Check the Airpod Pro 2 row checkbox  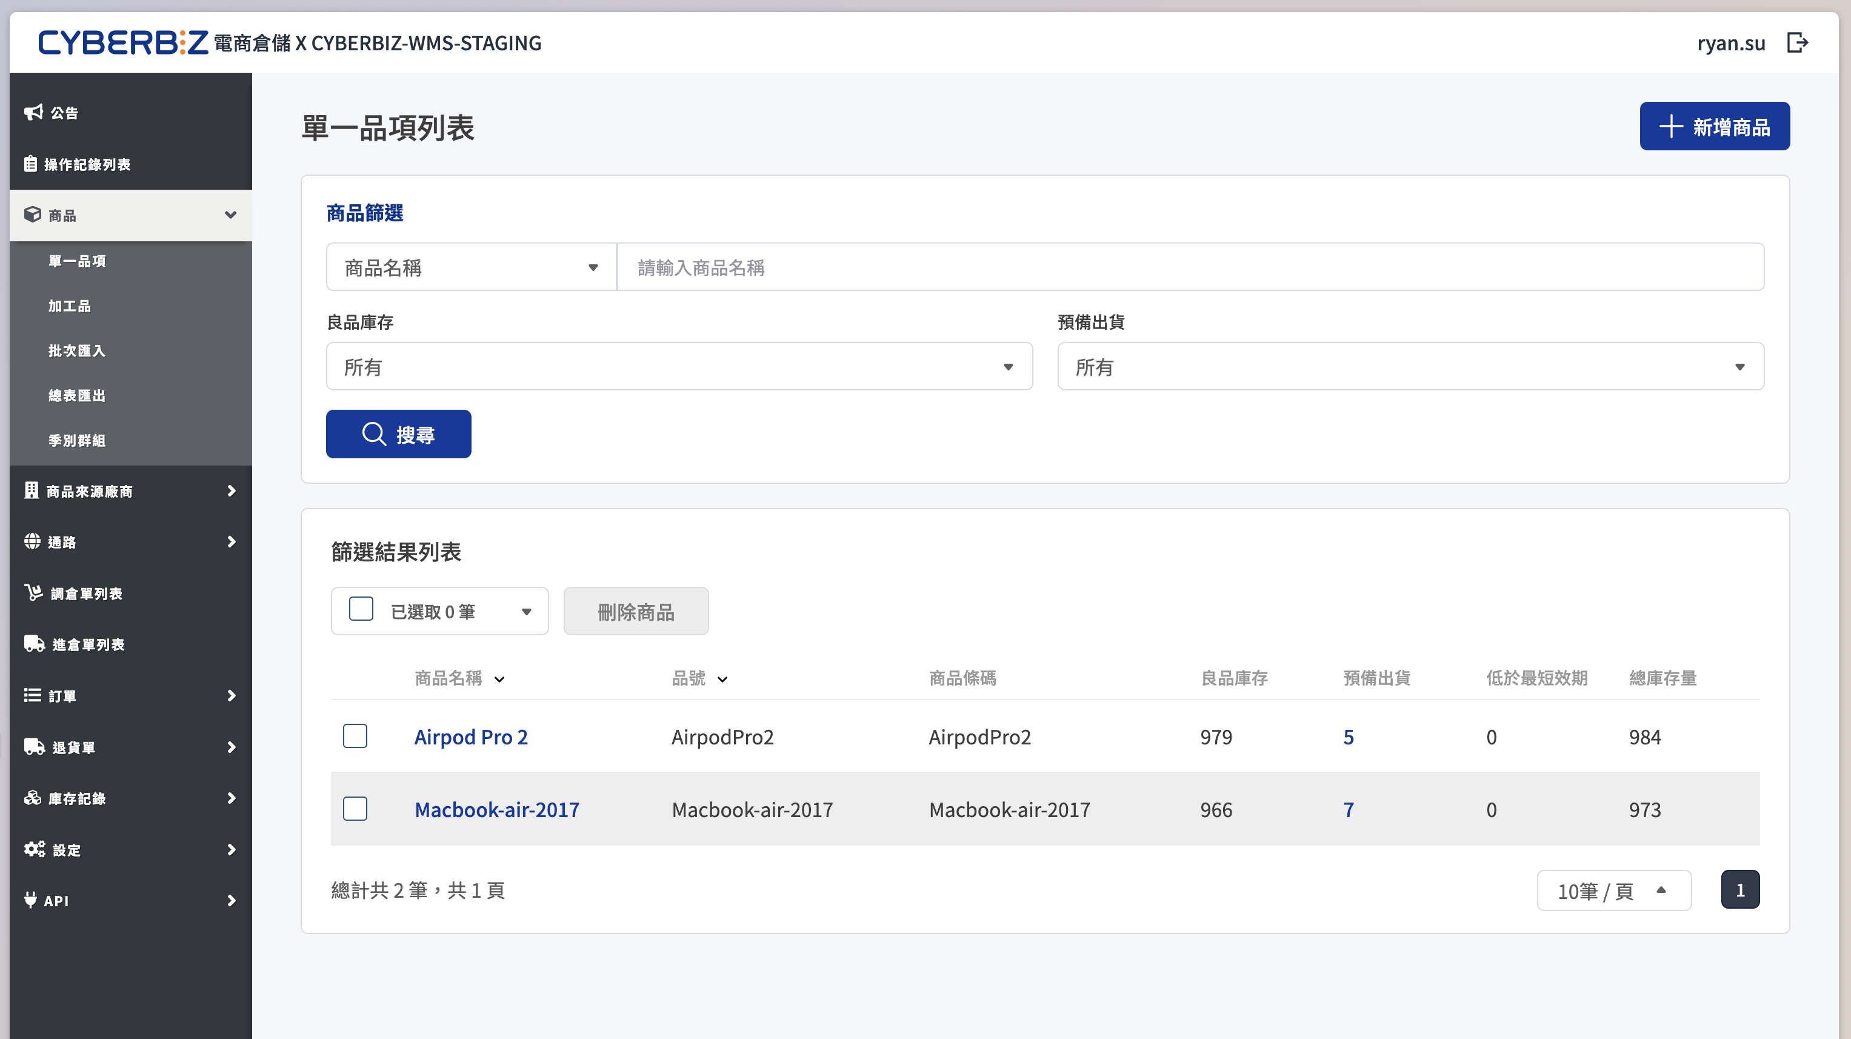(355, 737)
